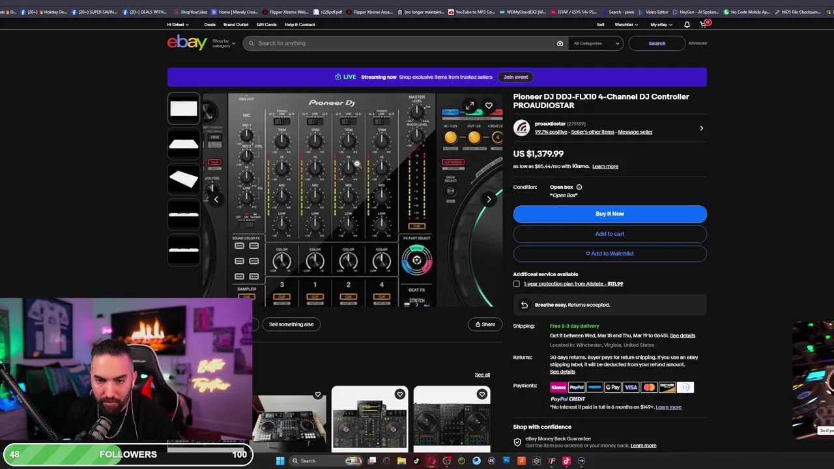The image size is (834, 469).
Task: Click the Buy It Now button
Action: point(610,214)
